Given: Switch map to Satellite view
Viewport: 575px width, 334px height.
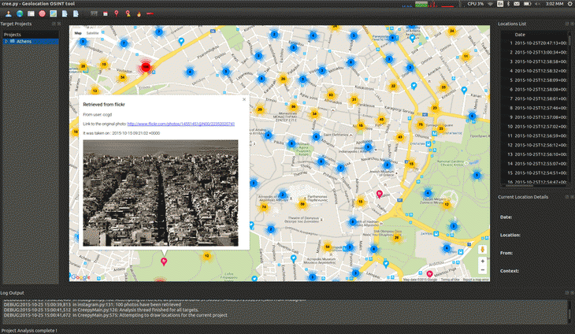Looking at the screenshot, I should click(93, 34).
